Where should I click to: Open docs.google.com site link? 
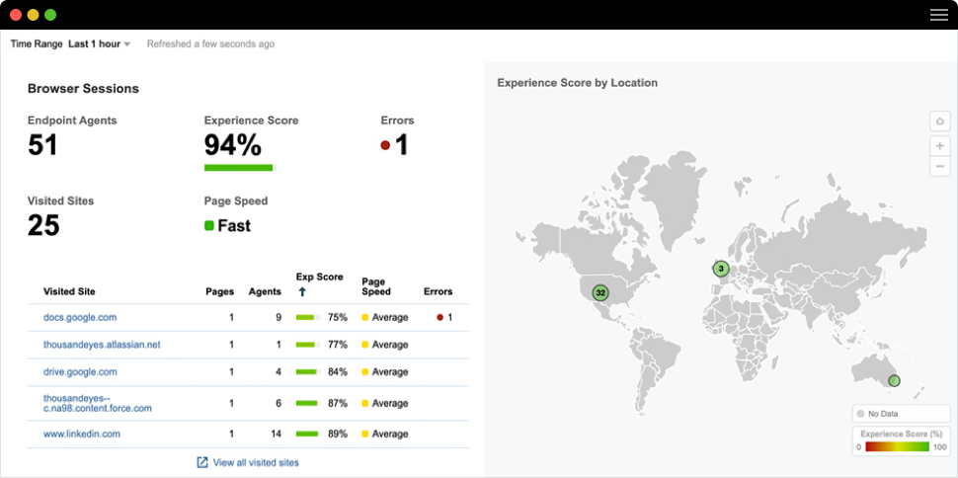(x=80, y=318)
